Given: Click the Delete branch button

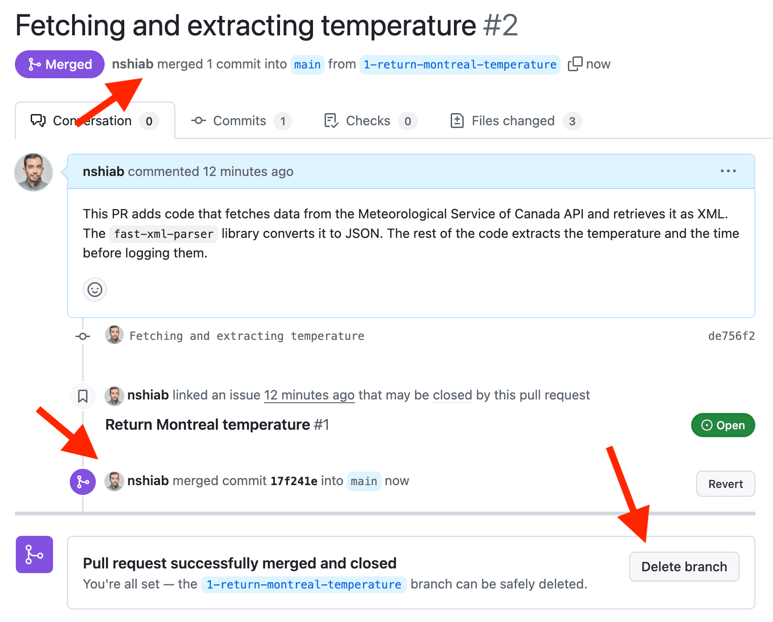Looking at the screenshot, I should 684,567.
